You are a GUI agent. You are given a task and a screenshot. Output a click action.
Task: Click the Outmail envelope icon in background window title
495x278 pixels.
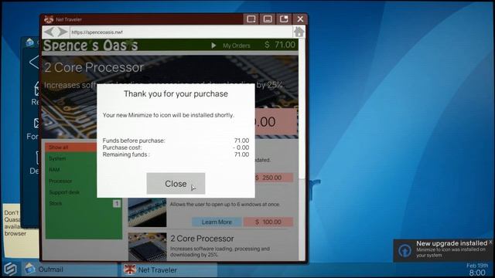(30, 42)
